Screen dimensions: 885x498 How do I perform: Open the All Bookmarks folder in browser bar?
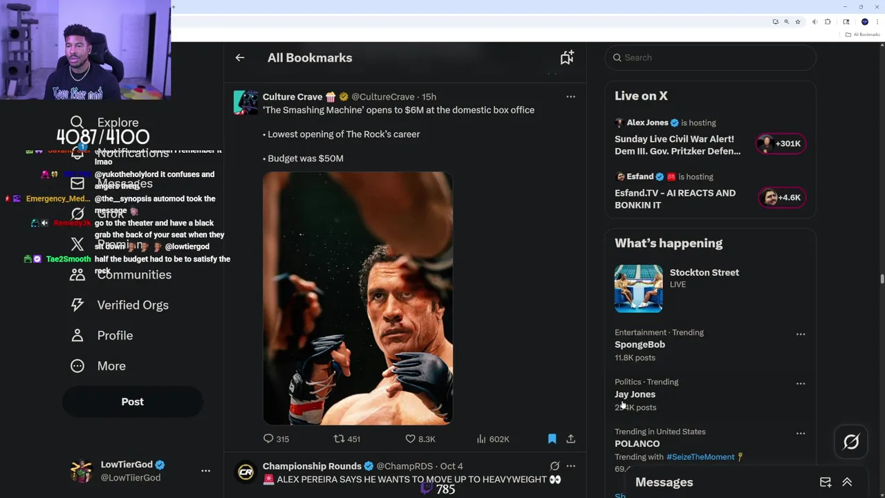[x=862, y=35]
